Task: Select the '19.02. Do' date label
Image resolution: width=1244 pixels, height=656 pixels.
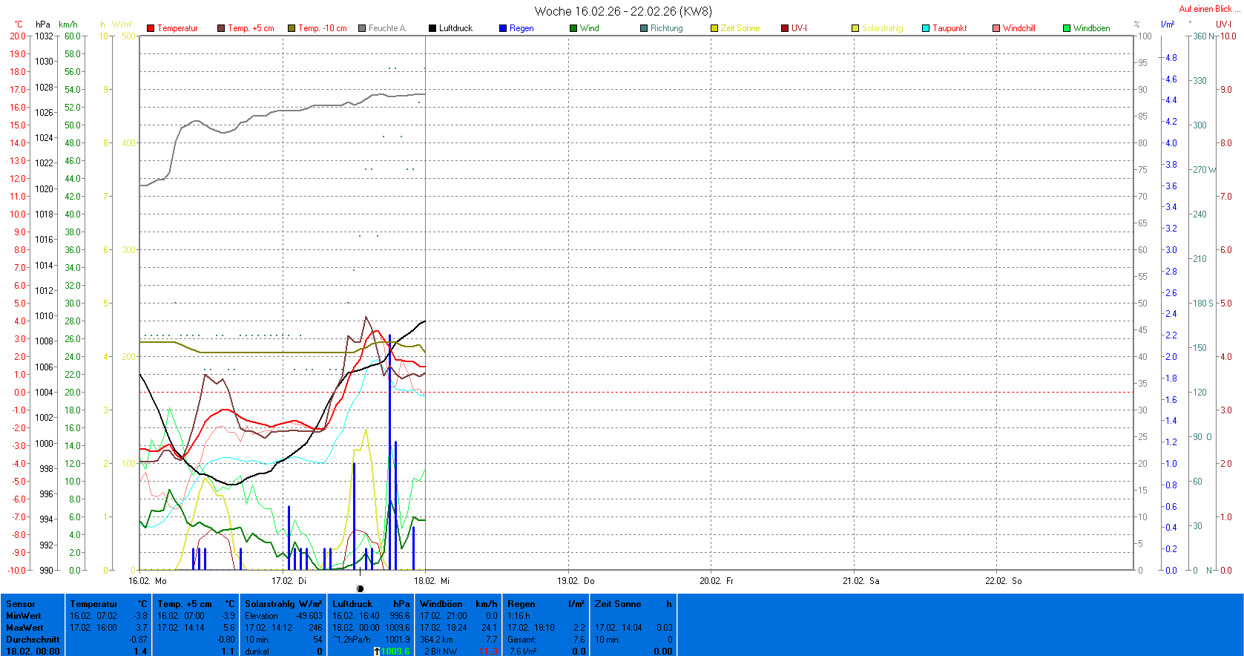Action: 576,581
